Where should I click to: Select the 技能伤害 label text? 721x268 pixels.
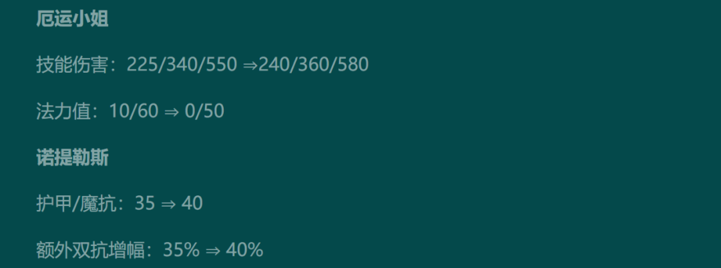(x=72, y=65)
